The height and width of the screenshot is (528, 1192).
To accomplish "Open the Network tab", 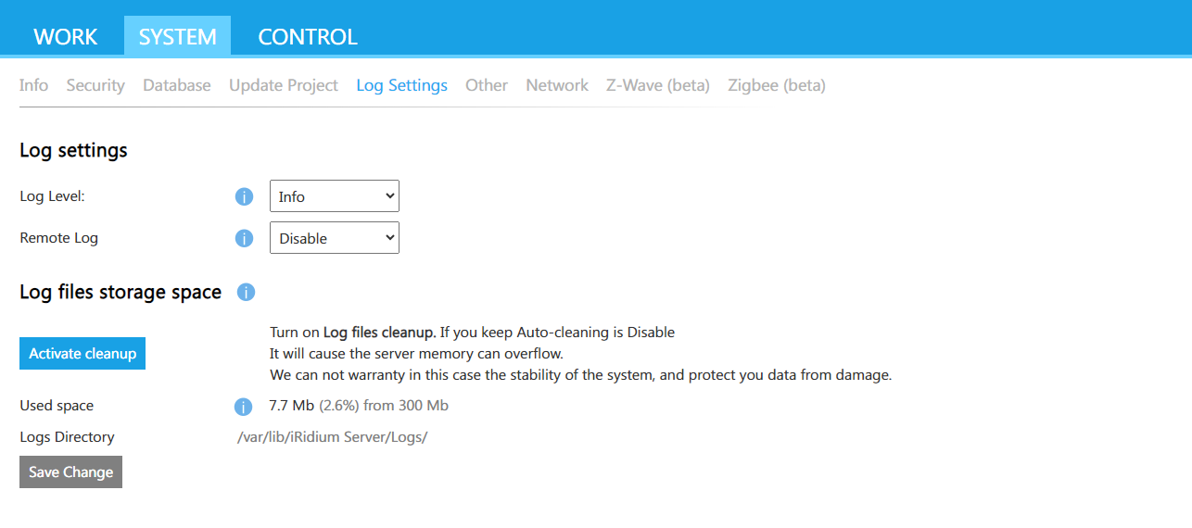I will click(557, 85).
